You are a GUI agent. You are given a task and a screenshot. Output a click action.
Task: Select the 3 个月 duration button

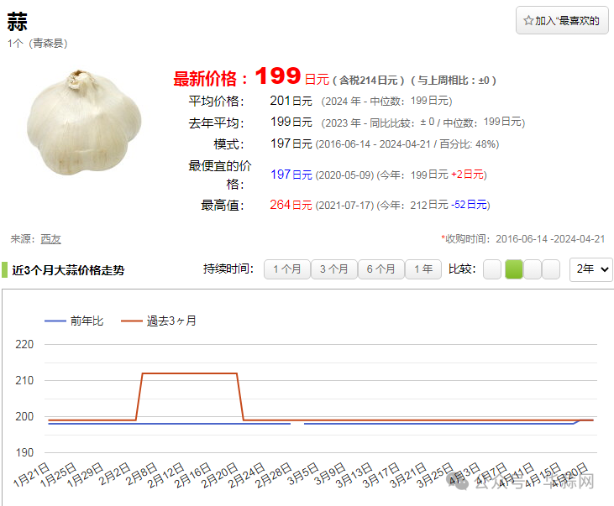(x=334, y=269)
